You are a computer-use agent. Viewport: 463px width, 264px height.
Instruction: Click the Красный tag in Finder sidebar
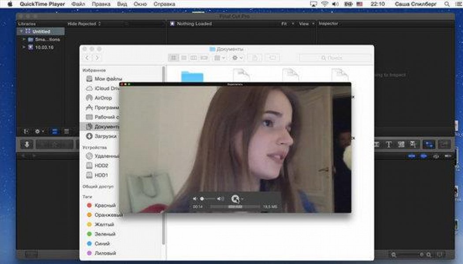tap(105, 205)
